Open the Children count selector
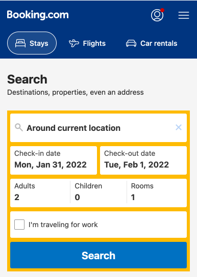The width and height of the screenshot is (197, 277). pyautogui.click(x=98, y=193)
